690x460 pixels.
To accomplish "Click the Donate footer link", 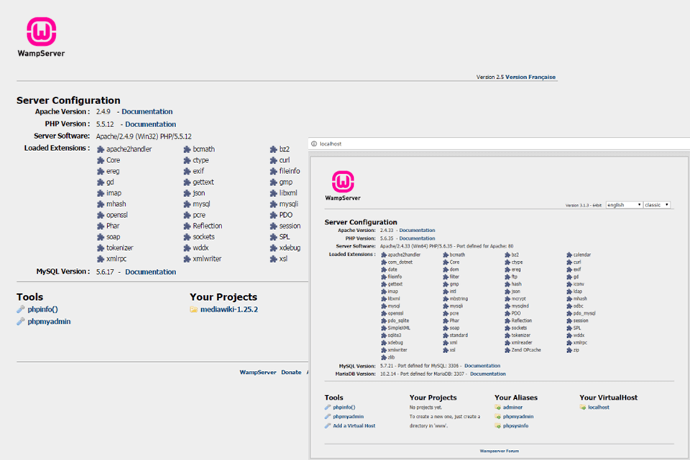I will pyautogui.click(x=291, y=372).
